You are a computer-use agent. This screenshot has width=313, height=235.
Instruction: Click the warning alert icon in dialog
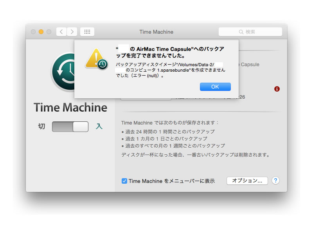(x=97, y=59)
